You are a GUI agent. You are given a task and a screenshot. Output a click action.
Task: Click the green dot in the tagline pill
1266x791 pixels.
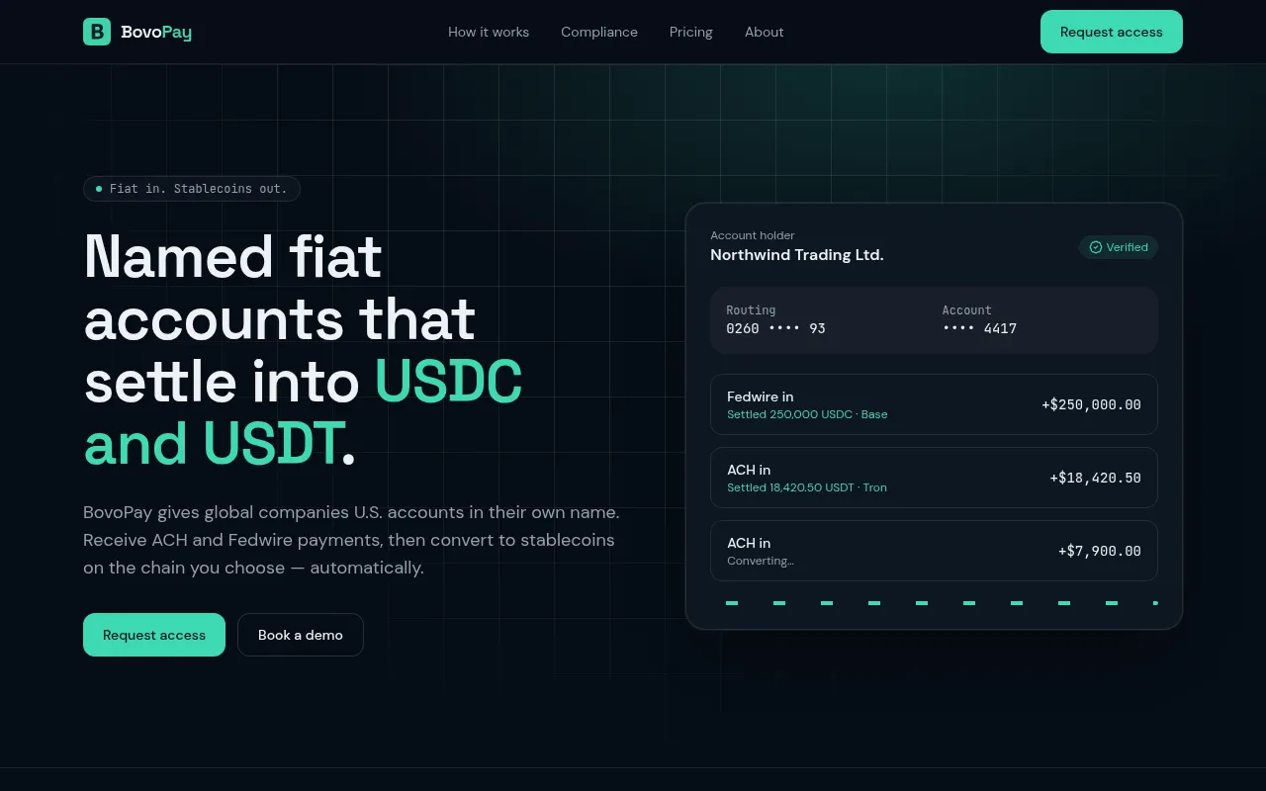click(x=99, y=189)
